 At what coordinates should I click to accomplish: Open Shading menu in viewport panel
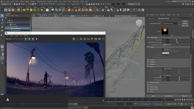[x=39, y=14]
